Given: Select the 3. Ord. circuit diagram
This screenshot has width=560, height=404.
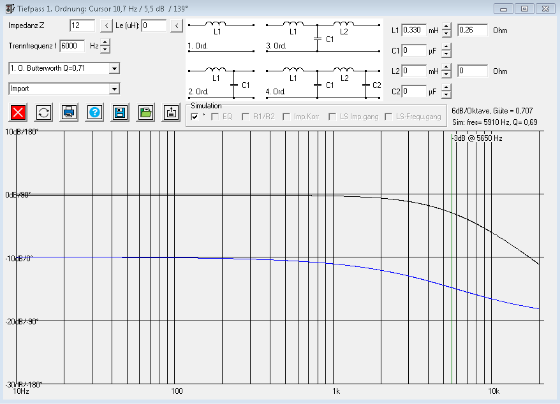Looking at the screenshot, I should click(x=323, y=36).
